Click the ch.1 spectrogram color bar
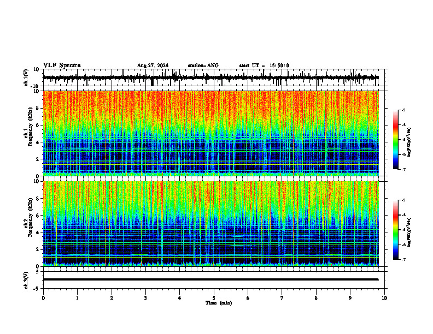Screen dimensions: 433x334 (x=395, y=140)
